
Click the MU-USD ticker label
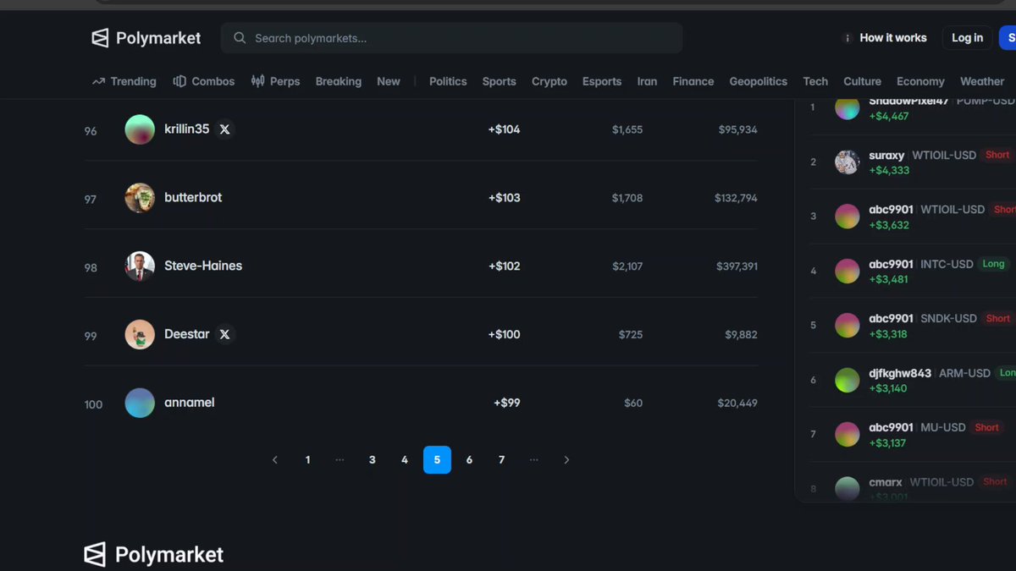click(x=943, y=428)
